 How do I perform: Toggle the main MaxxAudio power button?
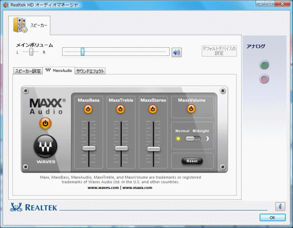[45, 123]
